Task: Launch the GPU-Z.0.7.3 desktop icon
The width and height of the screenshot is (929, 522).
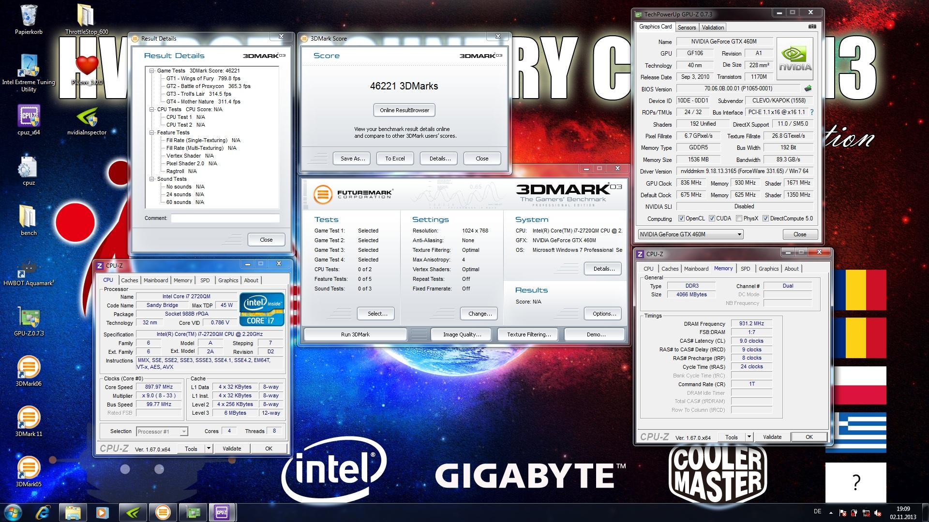Action: click(29, 321)
